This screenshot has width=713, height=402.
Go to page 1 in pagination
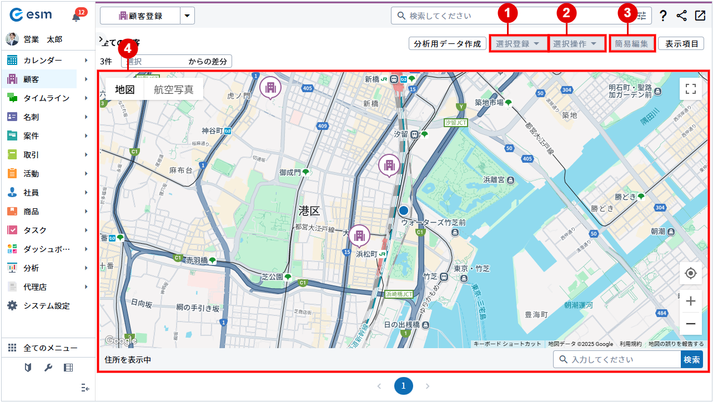click(x=404, y=386)
